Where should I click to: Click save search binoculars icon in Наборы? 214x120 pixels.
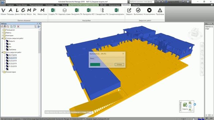(5, 27)
